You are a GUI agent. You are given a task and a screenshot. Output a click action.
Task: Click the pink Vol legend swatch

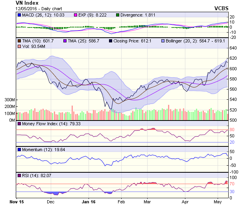(19, 47)
